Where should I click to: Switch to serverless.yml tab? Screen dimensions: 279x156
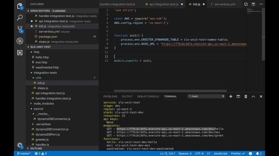click(x=225, y=4)
